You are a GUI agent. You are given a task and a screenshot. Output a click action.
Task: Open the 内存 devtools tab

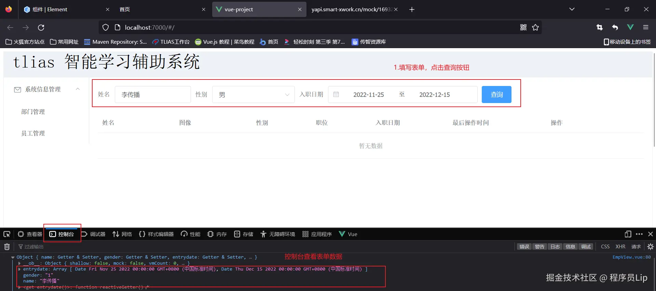[x=217, y=234]
